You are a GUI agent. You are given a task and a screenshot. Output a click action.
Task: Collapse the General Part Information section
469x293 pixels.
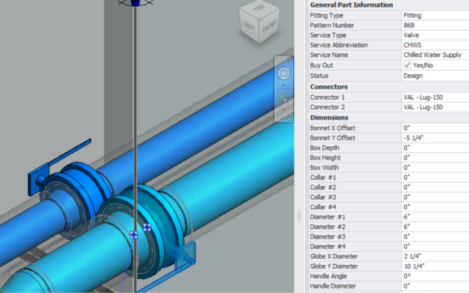click(x=351, y=5)
